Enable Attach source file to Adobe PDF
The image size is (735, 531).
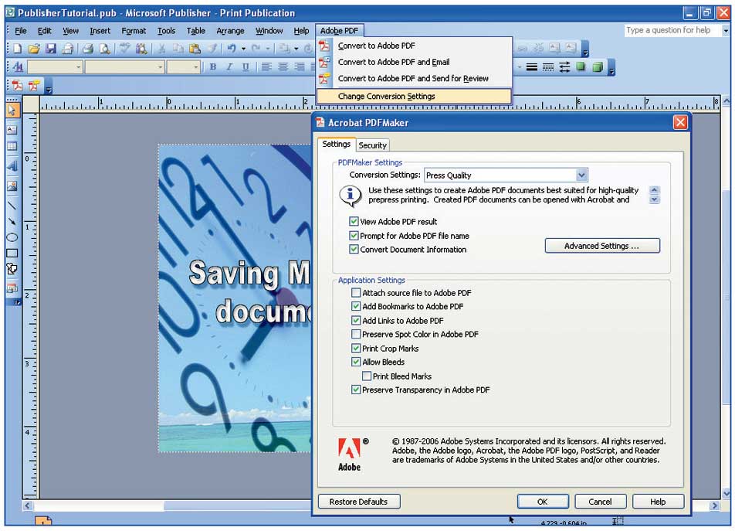coord(356,293)
